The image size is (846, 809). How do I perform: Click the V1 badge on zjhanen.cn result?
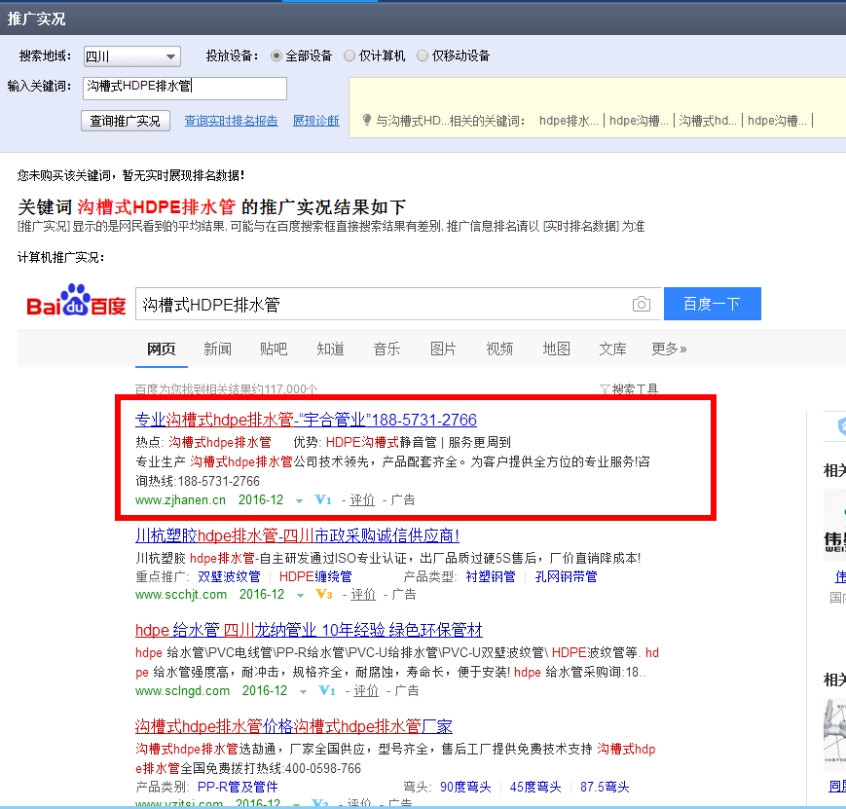tap(325, 500)
